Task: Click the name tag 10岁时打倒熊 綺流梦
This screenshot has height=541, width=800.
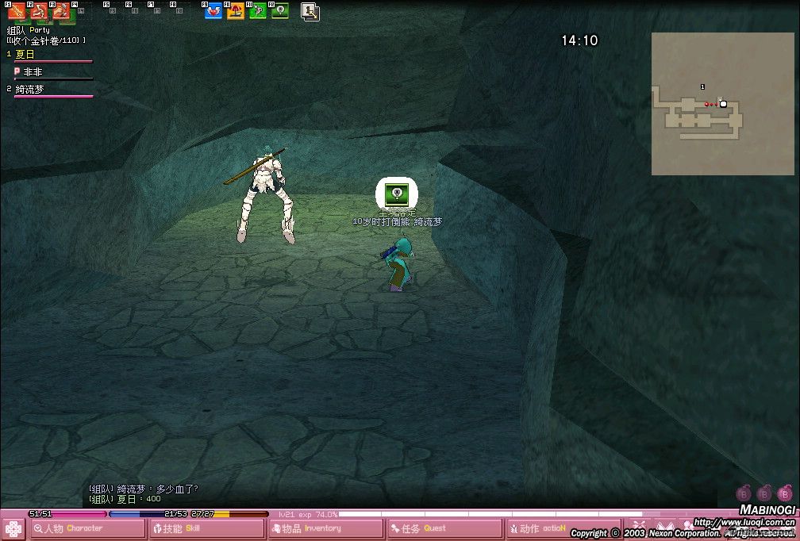Action: pyautogui.click(x=397, y=222)
